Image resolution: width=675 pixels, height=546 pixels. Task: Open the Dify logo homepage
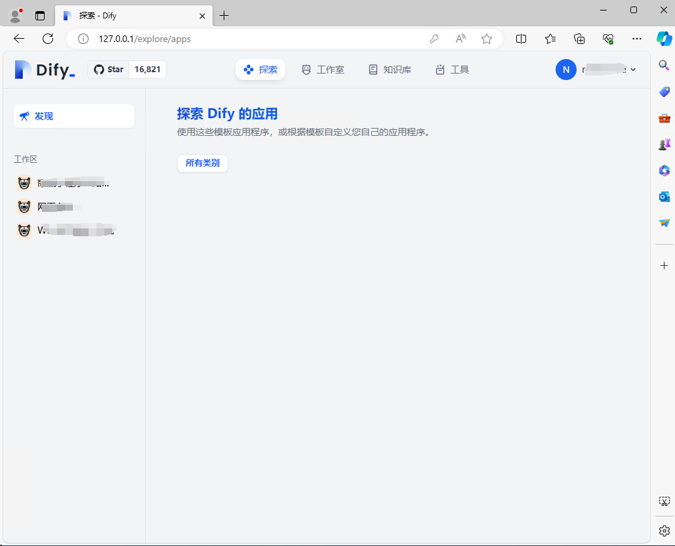43,69
